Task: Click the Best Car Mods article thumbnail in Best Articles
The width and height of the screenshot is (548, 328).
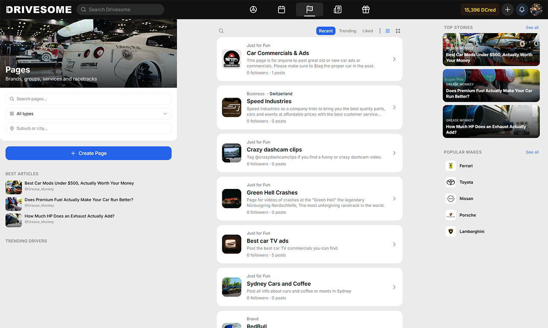Action: 14,187
